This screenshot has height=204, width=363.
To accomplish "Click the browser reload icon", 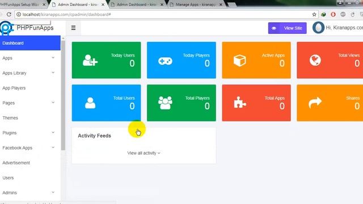I will (9, 14).
